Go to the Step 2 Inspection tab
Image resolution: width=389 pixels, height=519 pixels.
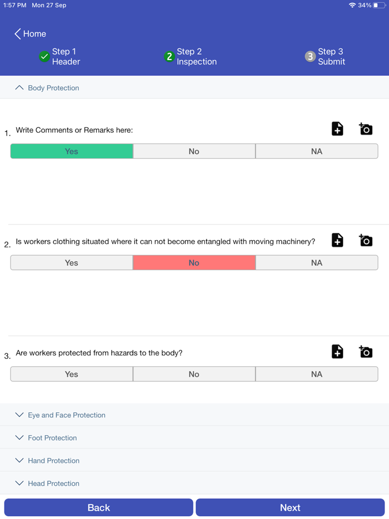coord(190,56)
